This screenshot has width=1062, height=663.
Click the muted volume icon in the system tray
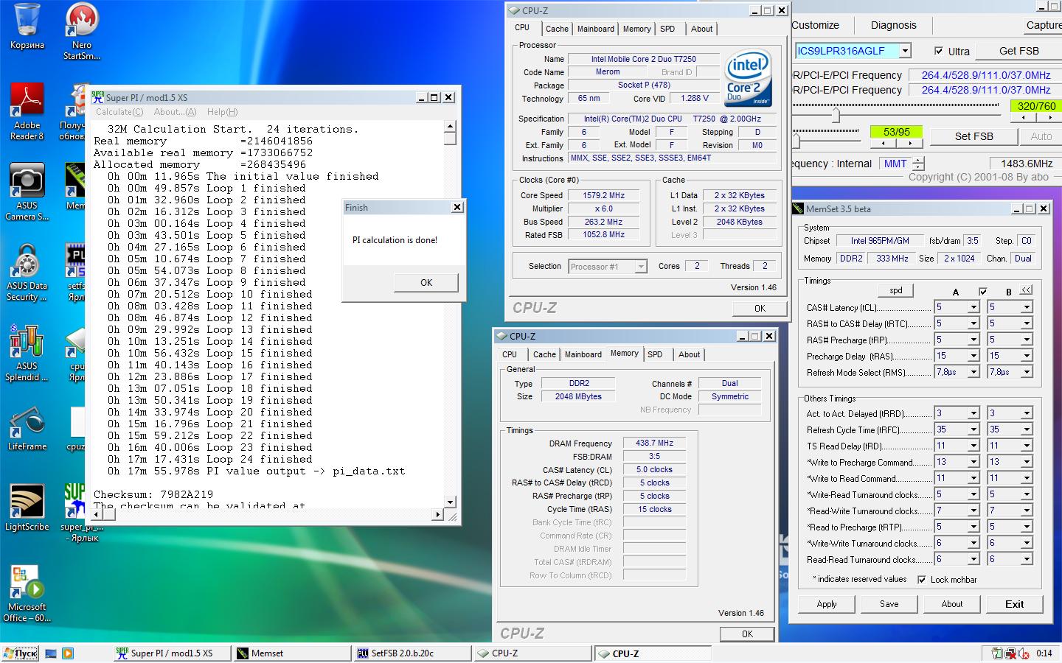tap(1024, 653)
